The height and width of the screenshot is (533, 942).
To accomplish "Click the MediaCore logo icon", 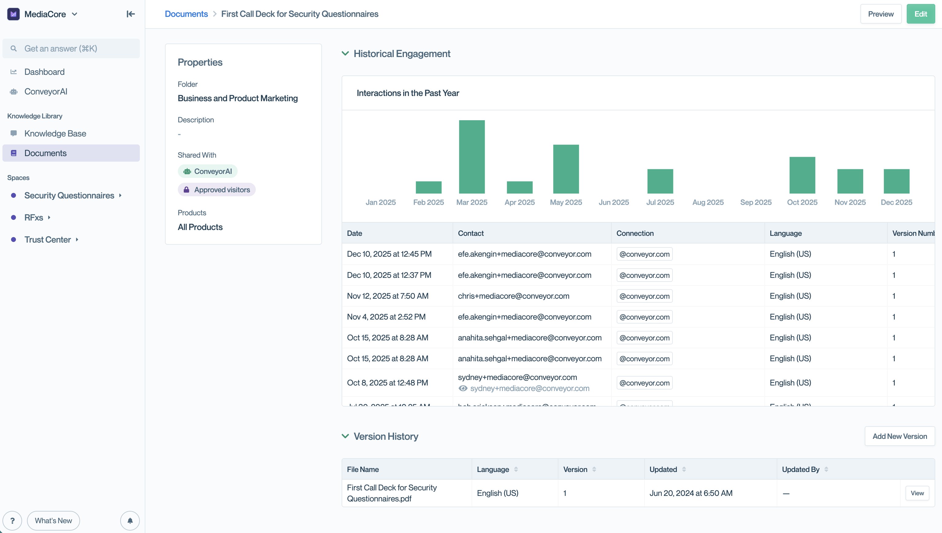I will tap(13, 14).
